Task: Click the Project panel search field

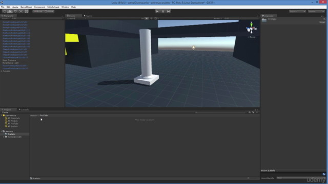Action: click(221, 112)
